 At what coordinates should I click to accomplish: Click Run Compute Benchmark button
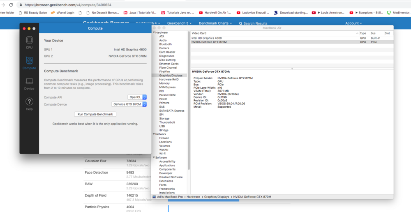[x=95, y=114]
